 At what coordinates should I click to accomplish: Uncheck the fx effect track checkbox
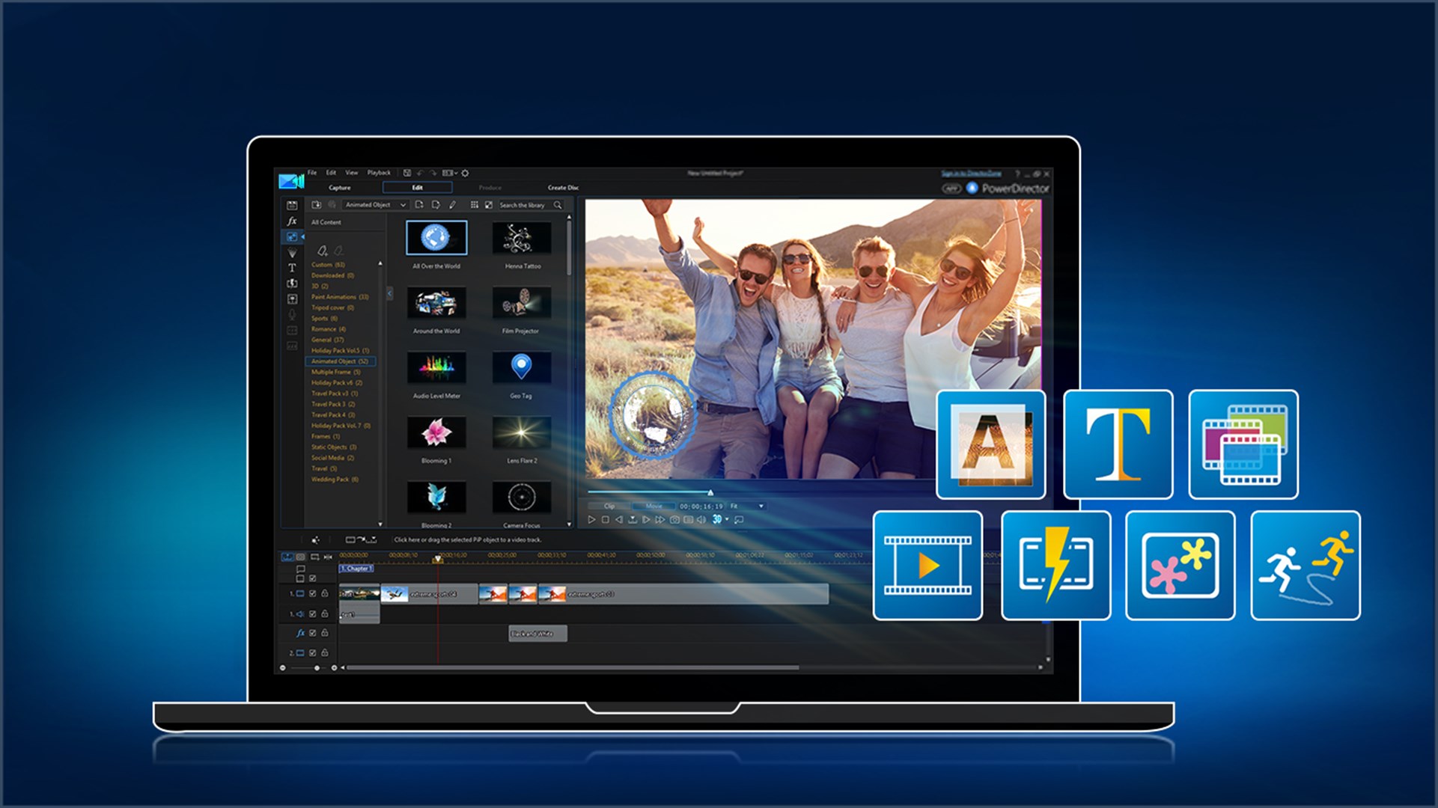(313, 633)
